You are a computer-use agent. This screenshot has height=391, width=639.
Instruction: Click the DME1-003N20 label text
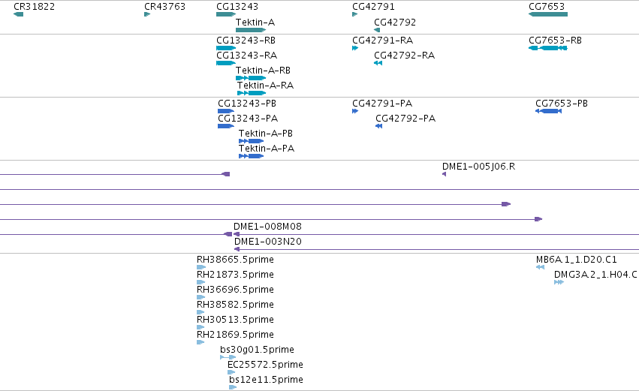(x=268, y=242)
